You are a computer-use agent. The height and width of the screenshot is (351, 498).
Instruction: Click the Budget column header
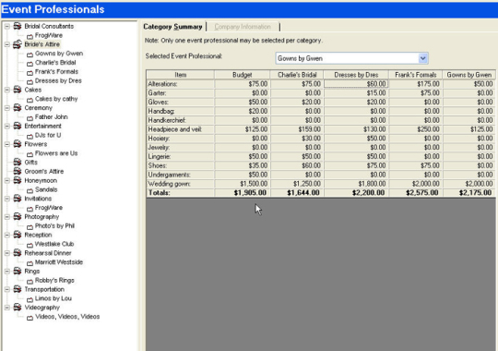point(242,75)
